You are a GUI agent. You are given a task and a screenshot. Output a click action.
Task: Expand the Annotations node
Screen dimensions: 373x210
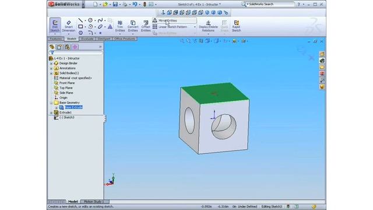pos(51,68)
